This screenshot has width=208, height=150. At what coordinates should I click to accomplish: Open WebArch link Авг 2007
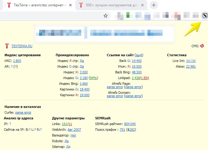tap(74, 130)
